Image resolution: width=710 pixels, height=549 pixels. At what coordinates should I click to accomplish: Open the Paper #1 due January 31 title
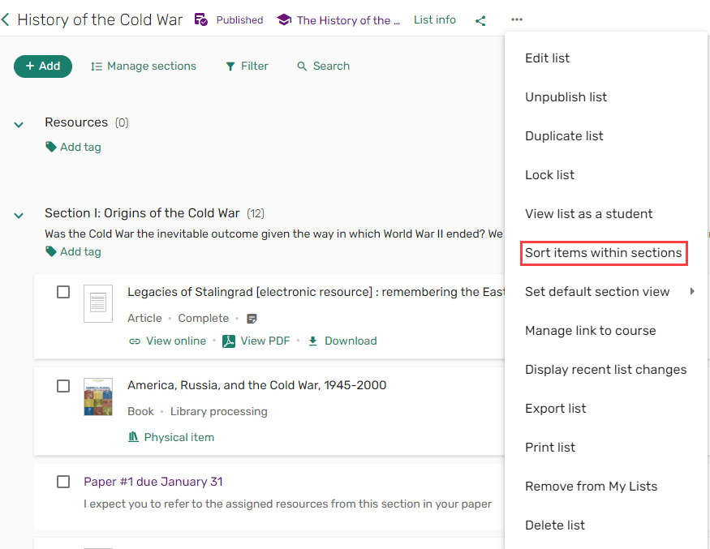(x=153, y=482)
